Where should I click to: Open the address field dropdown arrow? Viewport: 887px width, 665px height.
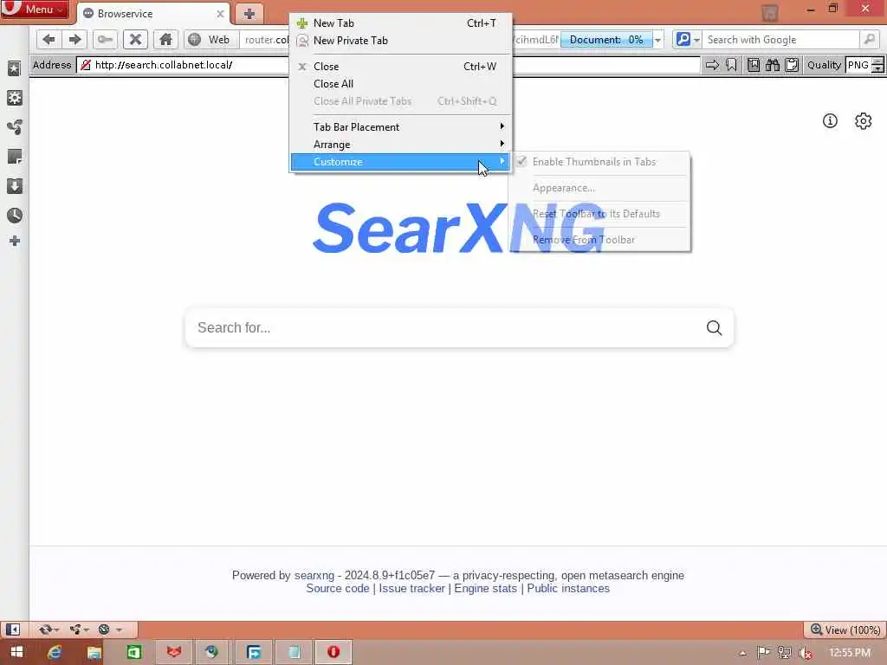(657, 40)
